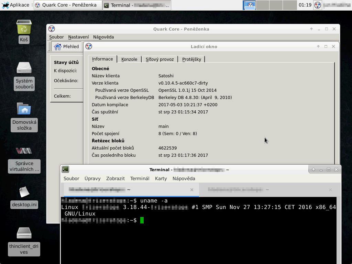This screenshot has width=352, height=264.
Task: Switch to the Síťový provoz tab
Action: pos(159,59)
